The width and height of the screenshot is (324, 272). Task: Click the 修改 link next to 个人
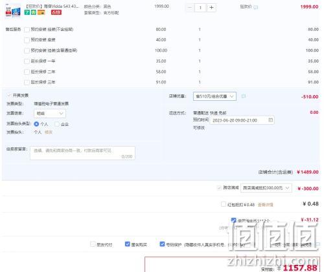49,132
